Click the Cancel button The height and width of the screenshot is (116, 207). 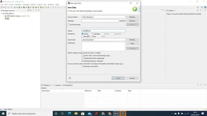pos(132,78)
